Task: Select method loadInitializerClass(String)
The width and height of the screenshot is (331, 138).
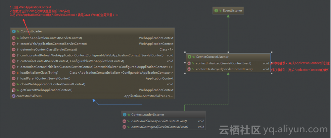Action: pyautogui.click(x=39, y=73)
